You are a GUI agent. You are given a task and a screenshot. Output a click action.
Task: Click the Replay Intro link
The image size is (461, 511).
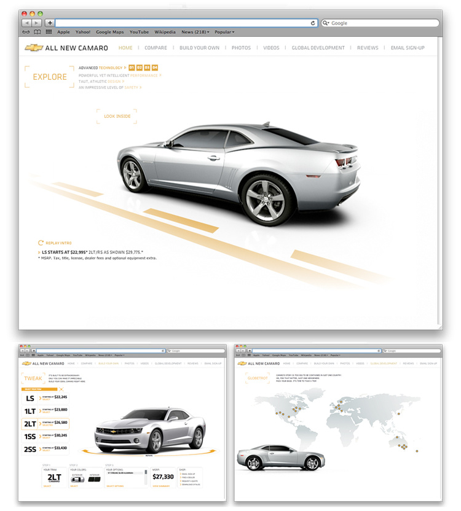click(x=58, y=243)
